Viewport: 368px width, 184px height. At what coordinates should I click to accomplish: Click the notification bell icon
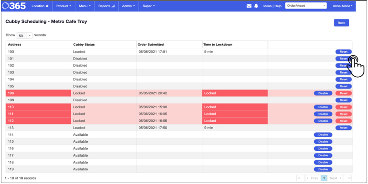point(256,6)
